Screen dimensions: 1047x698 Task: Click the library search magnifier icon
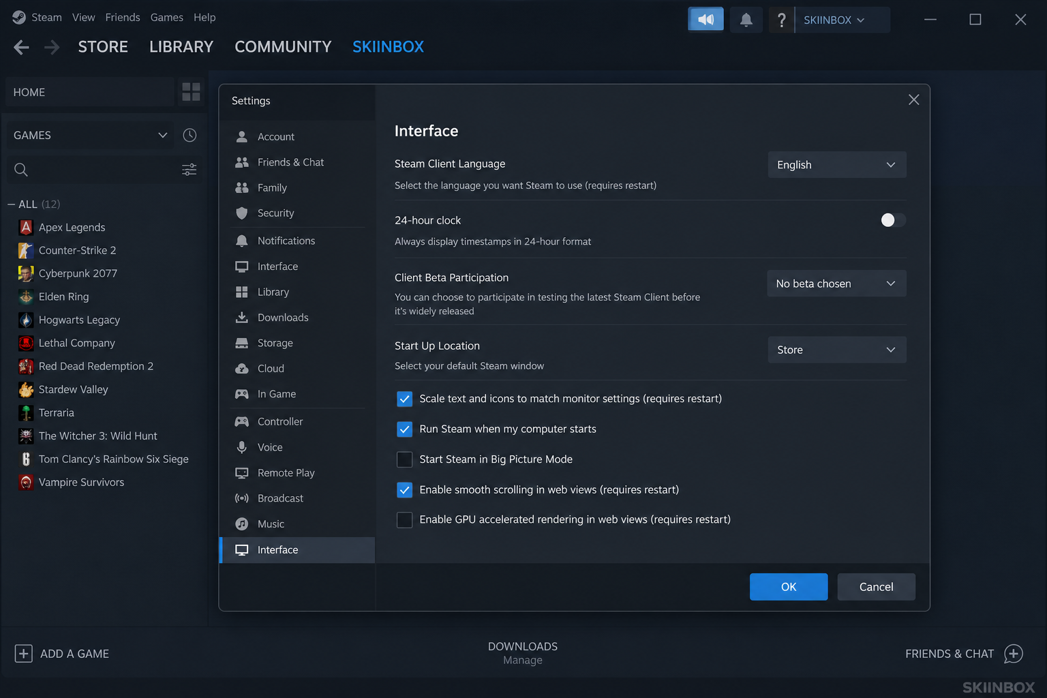(x=21, y=170)
